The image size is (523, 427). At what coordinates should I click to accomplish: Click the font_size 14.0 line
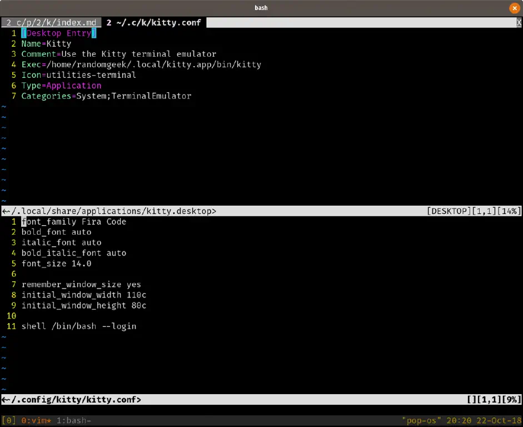pos(56,264)
